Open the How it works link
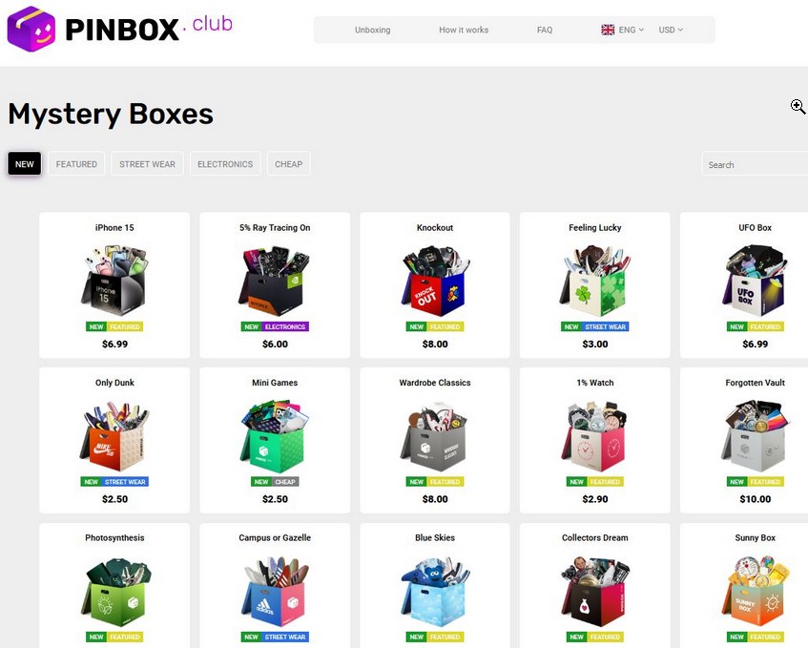The width and height of the screenshot is (808, 648). click(x=464, y=30)
